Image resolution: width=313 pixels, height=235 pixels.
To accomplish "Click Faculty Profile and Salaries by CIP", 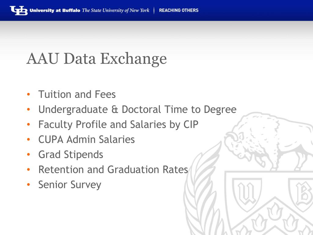I will 118,125.
